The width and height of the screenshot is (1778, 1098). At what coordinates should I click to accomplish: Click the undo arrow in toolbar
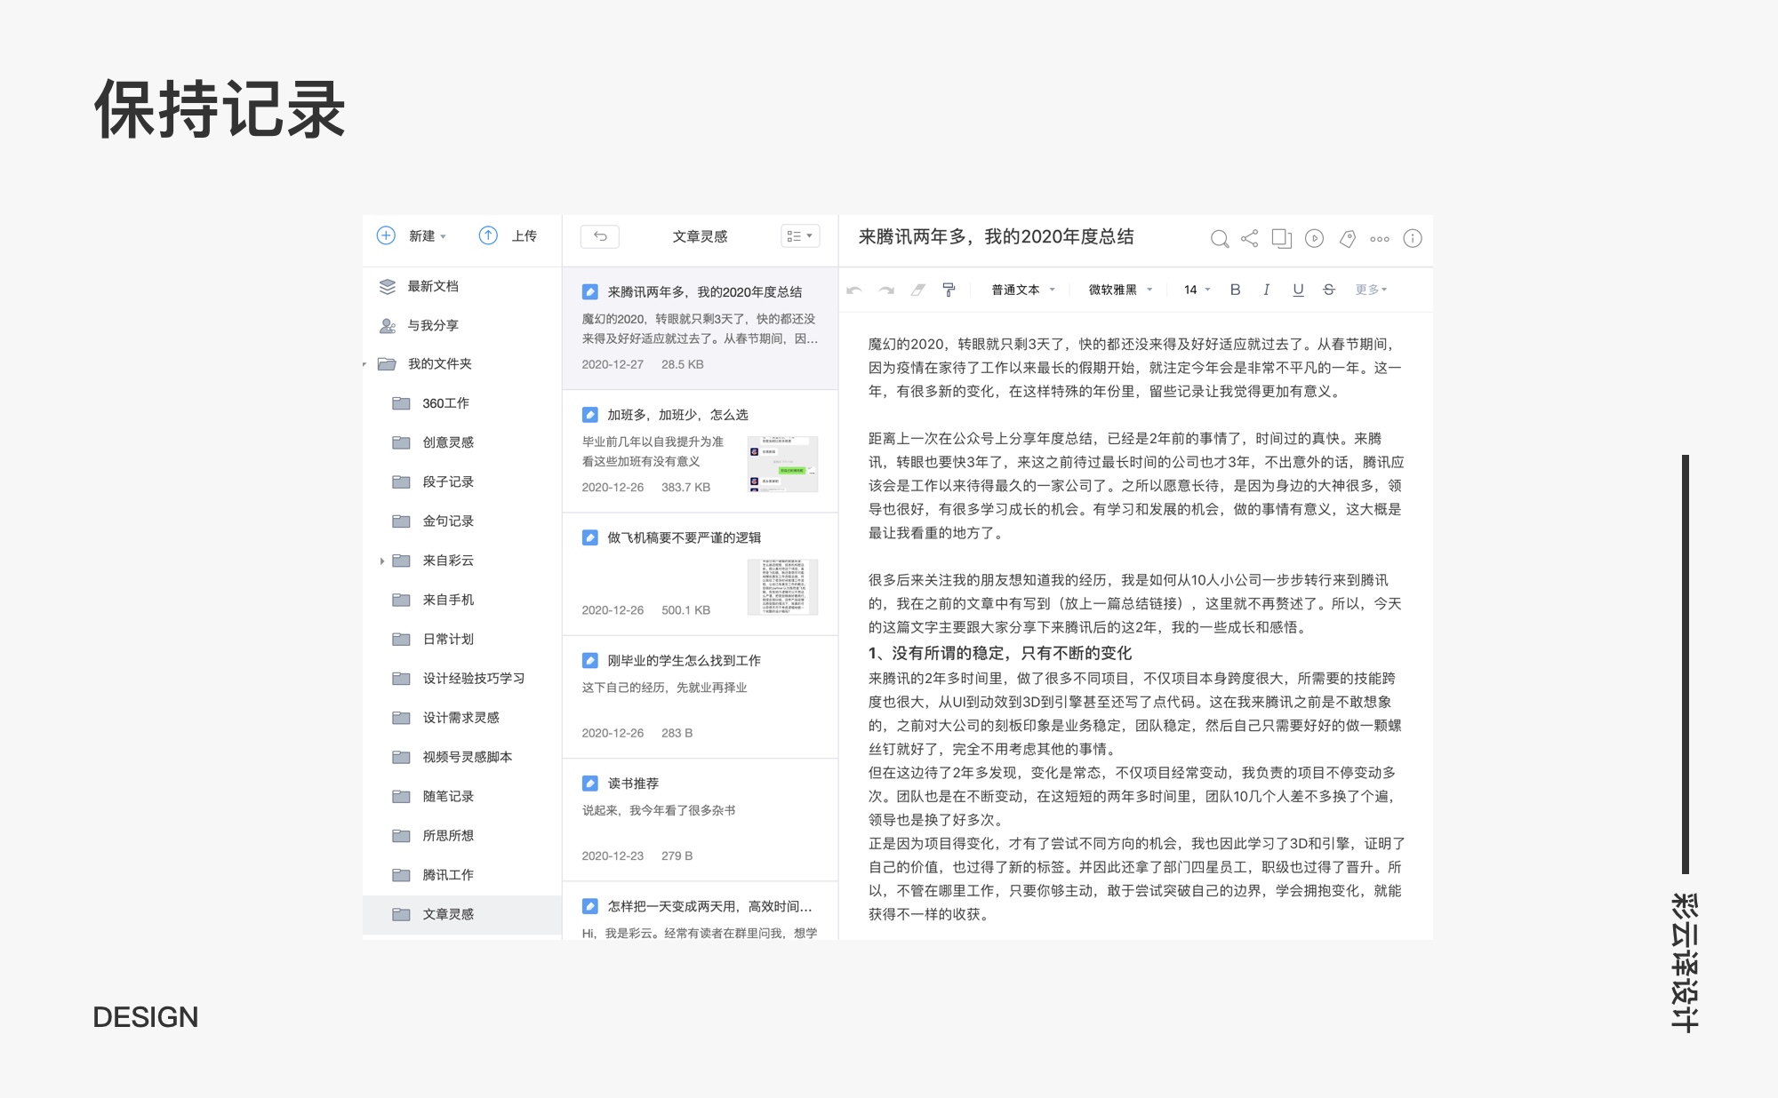pos(854,290)
